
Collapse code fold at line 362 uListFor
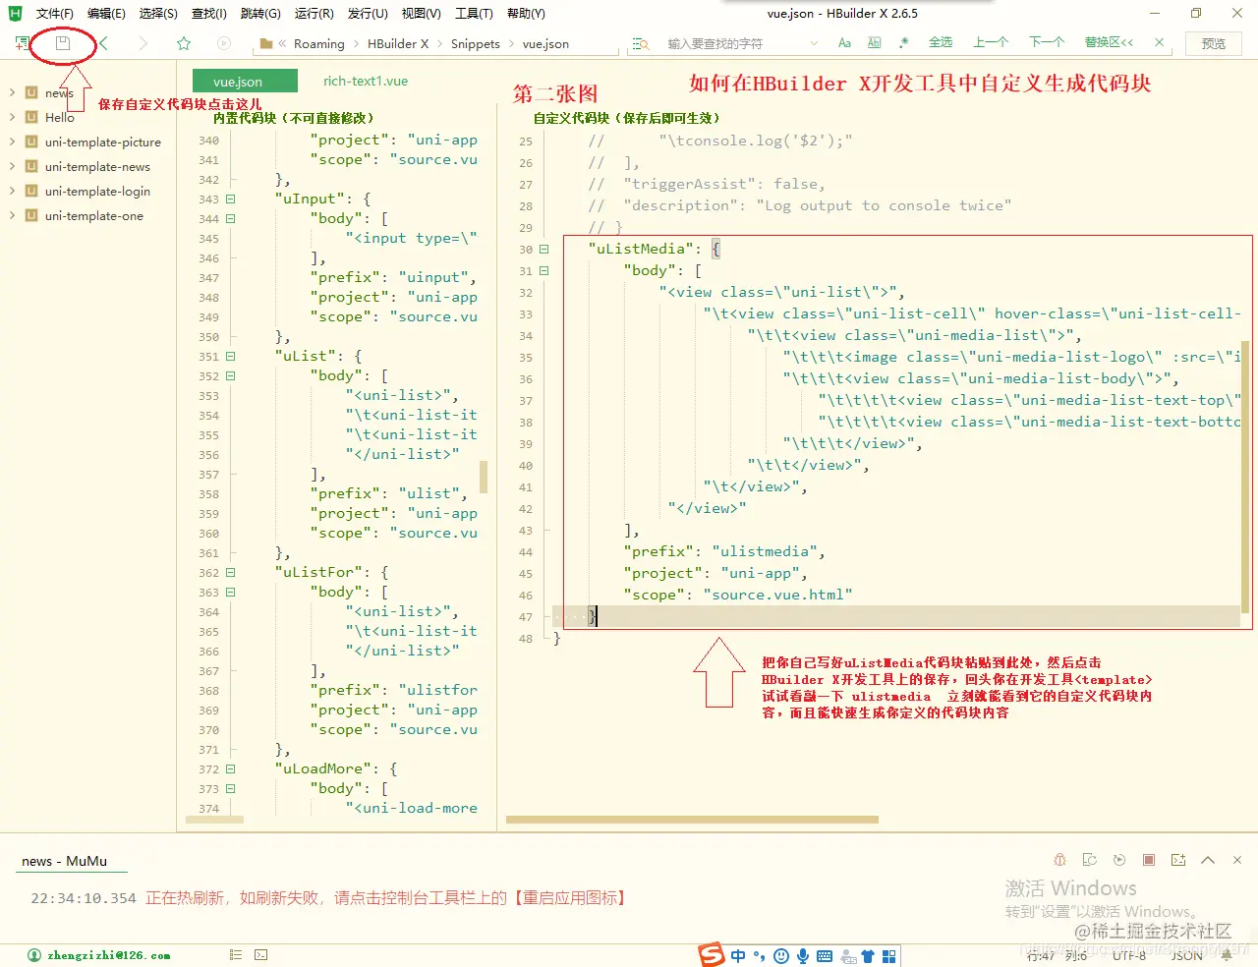(230, 572)
